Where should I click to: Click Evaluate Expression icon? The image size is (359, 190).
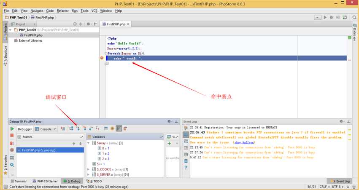[106, 129]
